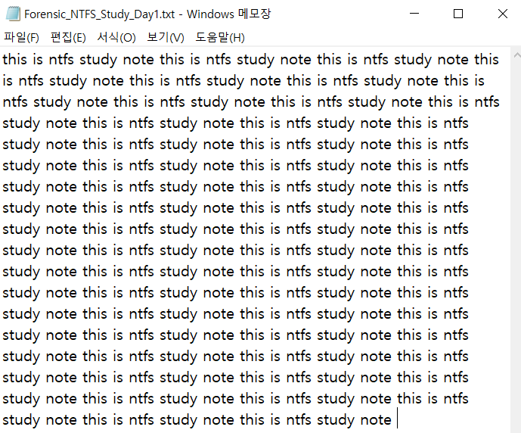Open the 도움말(H) menu

click(220, 37)
